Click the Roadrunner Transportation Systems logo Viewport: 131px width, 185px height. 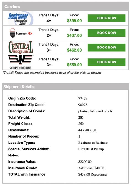tap(21, 18)
